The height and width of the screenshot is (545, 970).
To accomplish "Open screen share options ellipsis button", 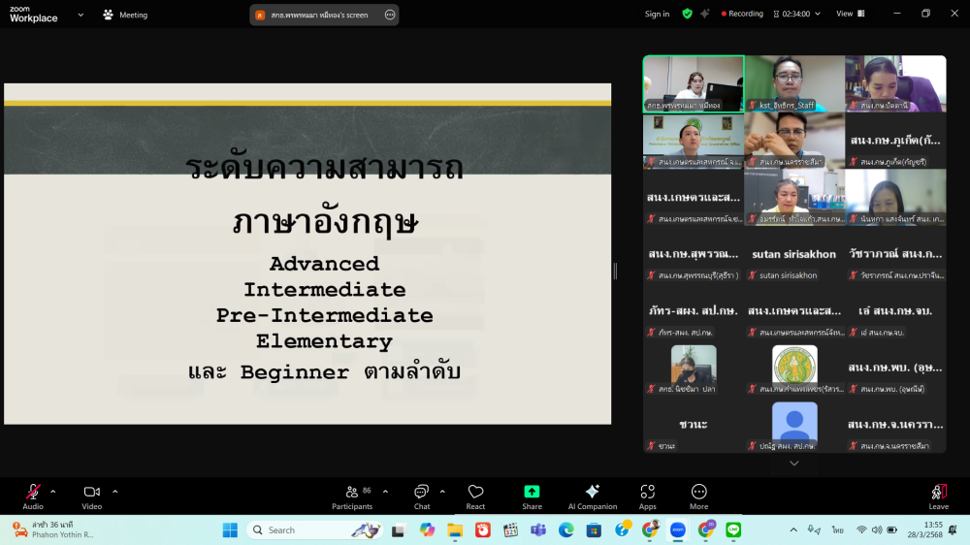I will [x=390, y=15].
